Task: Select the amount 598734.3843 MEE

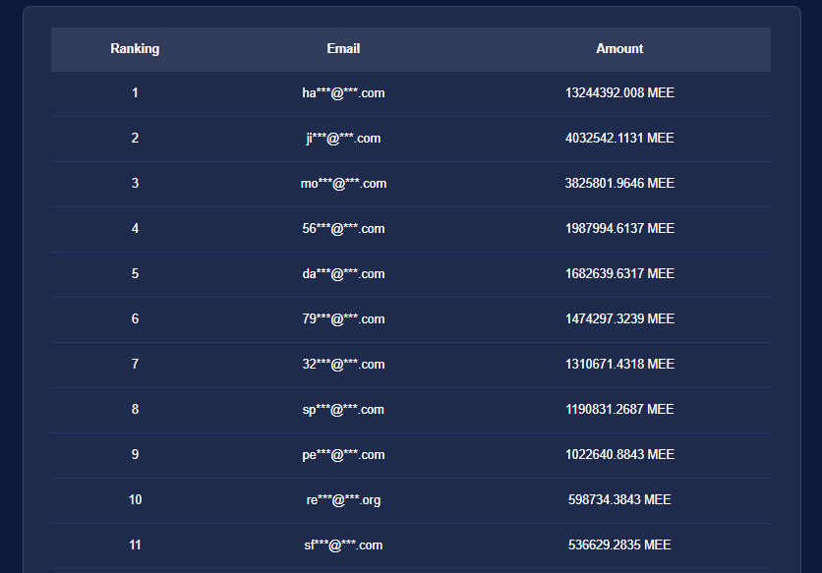Action: coord(619,499)
